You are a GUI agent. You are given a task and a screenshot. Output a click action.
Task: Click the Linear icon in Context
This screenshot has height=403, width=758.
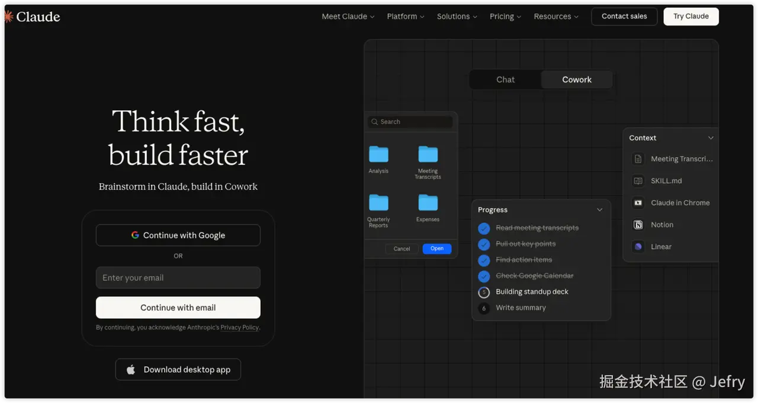coord(638,247)
